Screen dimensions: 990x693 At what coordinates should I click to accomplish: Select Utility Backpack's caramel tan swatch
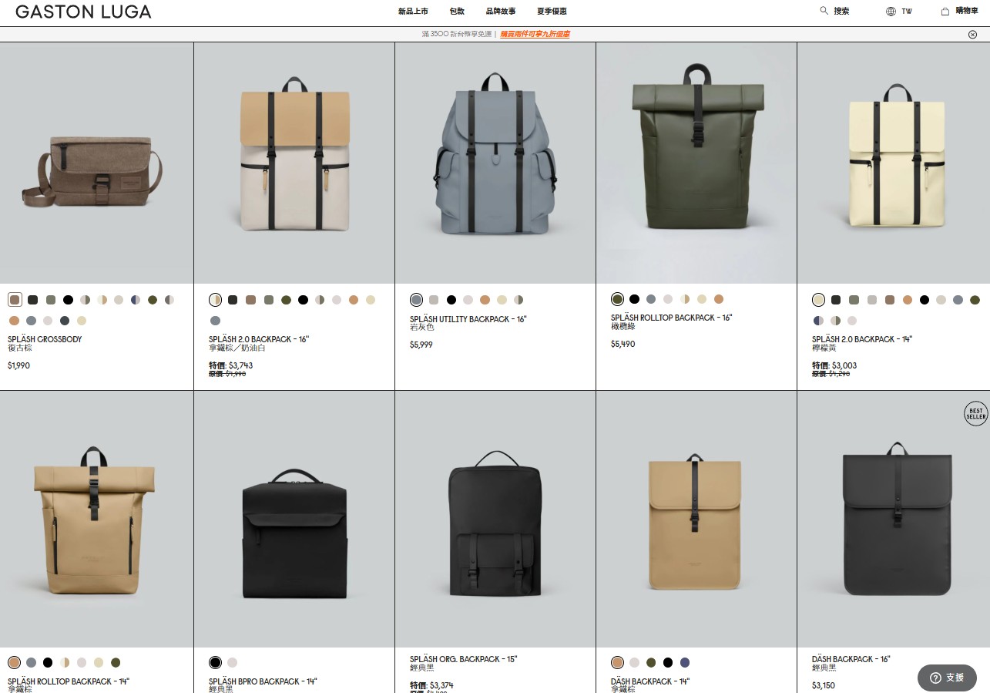tap(485, 300)
